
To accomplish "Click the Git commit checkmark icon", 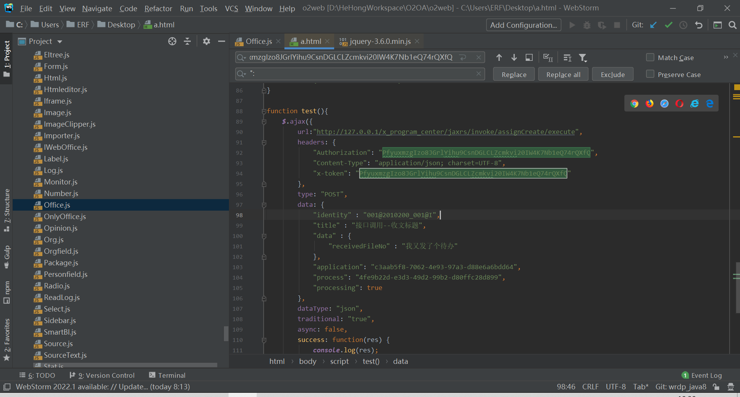I will point(668,25).
